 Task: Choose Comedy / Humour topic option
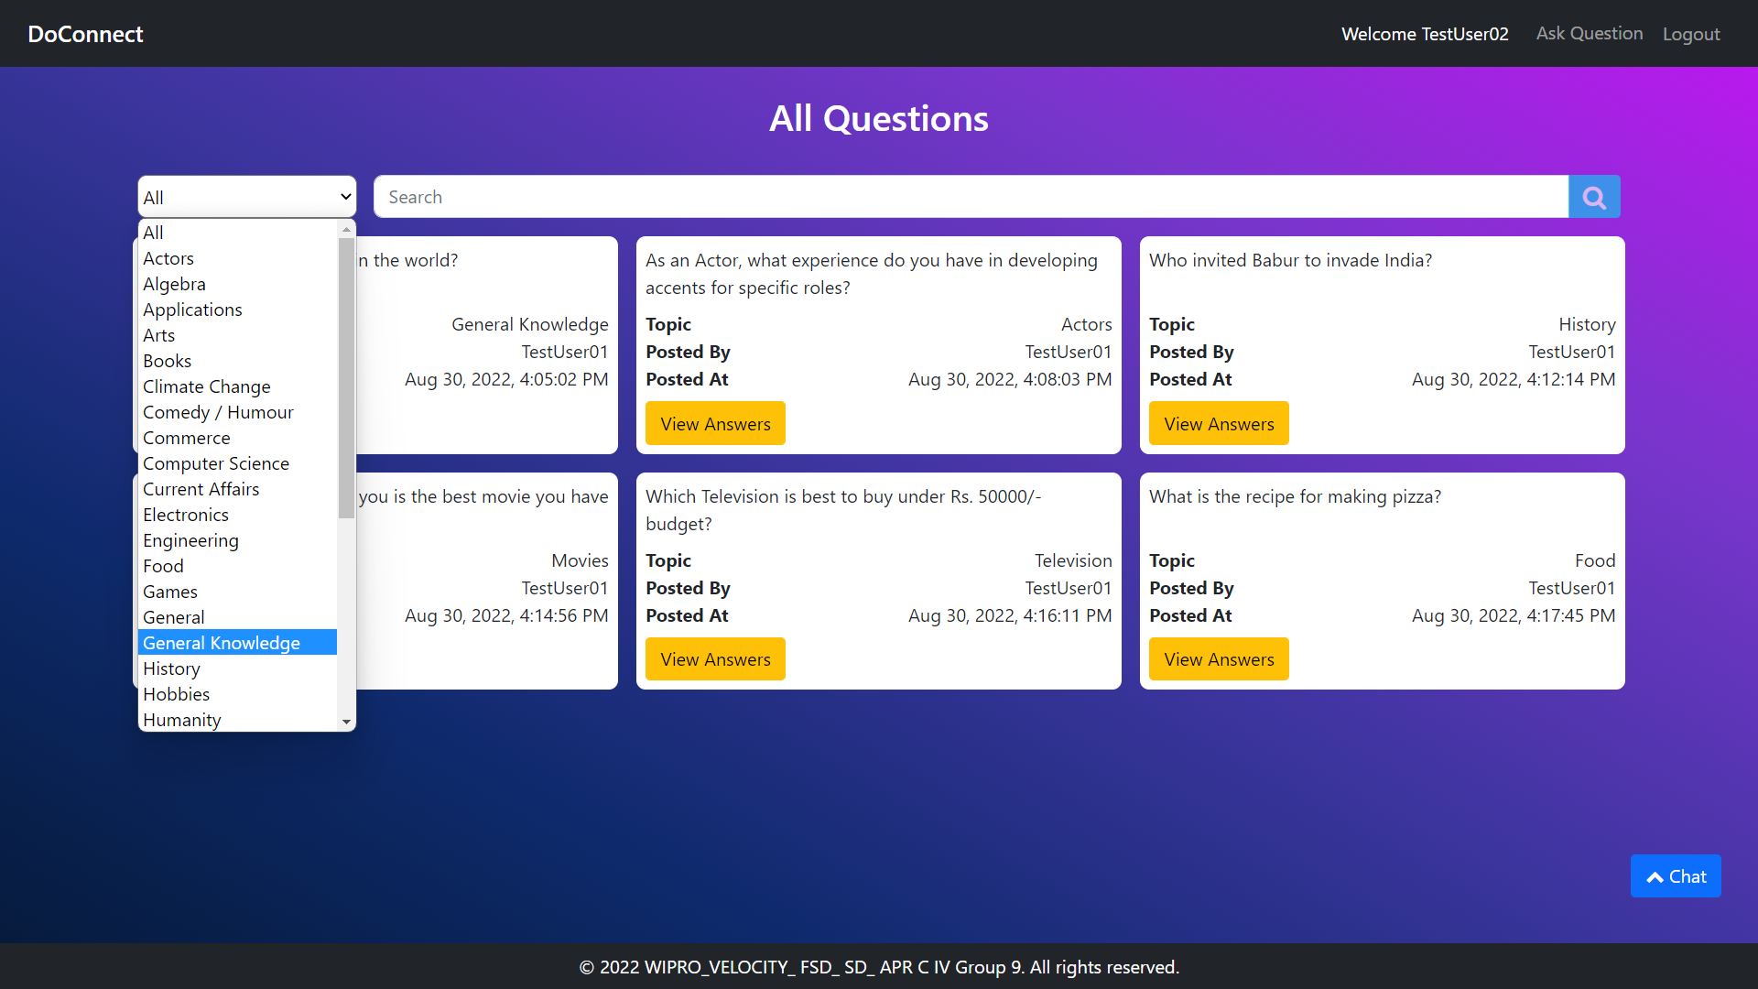(x=218, y=412)
